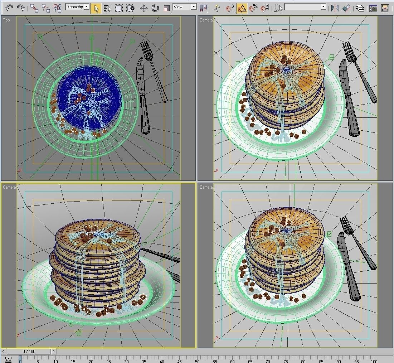The image size is (394, 363).
Task: Click Edit Named Selection Sets icon
Action: point(278,9)
